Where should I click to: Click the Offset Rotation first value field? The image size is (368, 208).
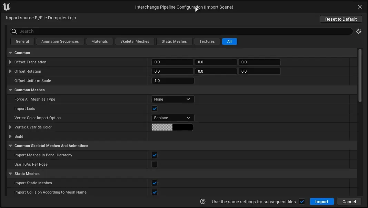pos(172,71)
